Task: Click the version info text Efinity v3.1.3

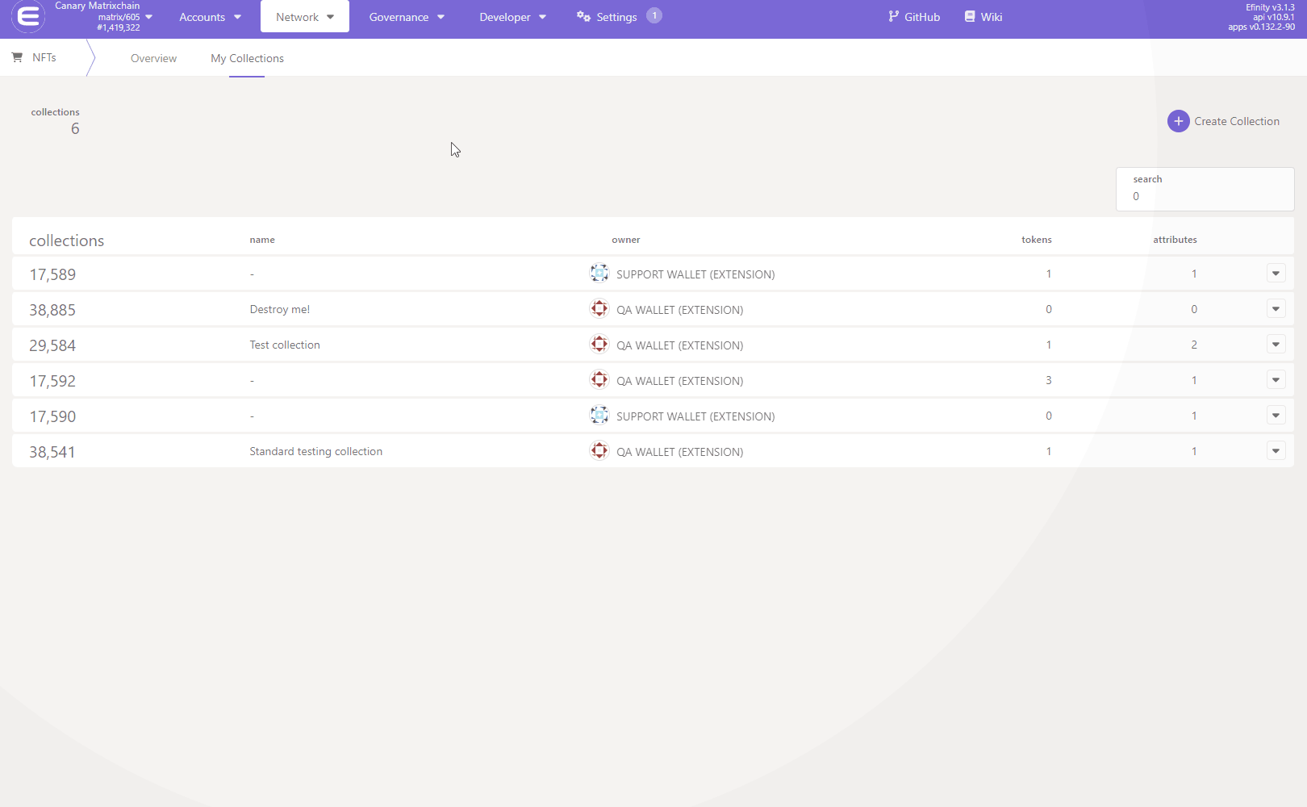Action: point(1270,7)
